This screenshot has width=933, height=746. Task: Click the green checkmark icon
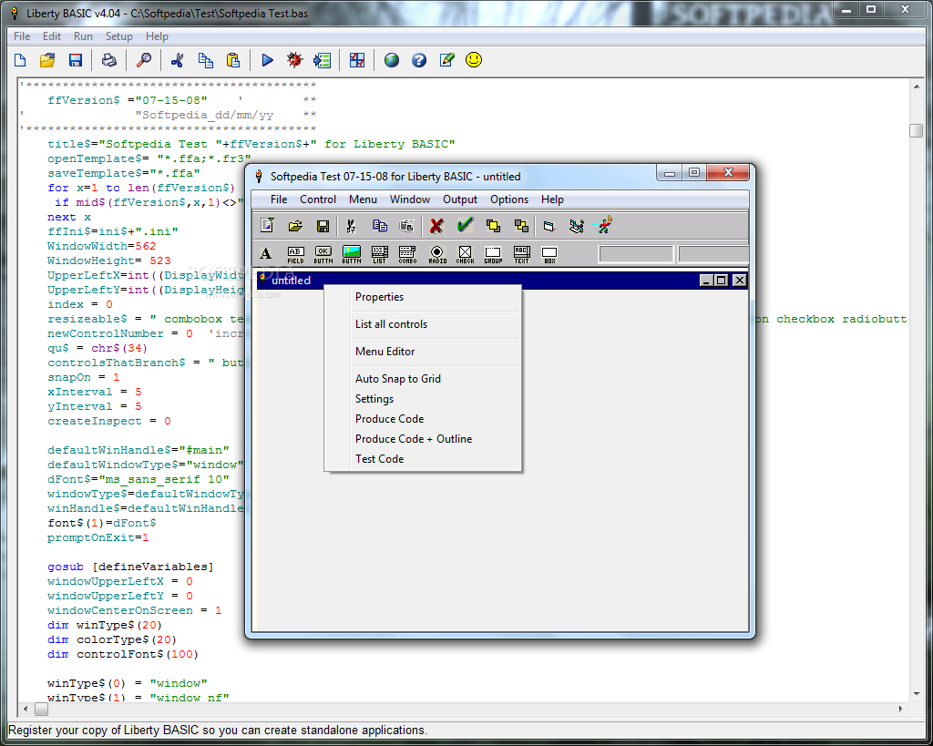tap(465, 225)
